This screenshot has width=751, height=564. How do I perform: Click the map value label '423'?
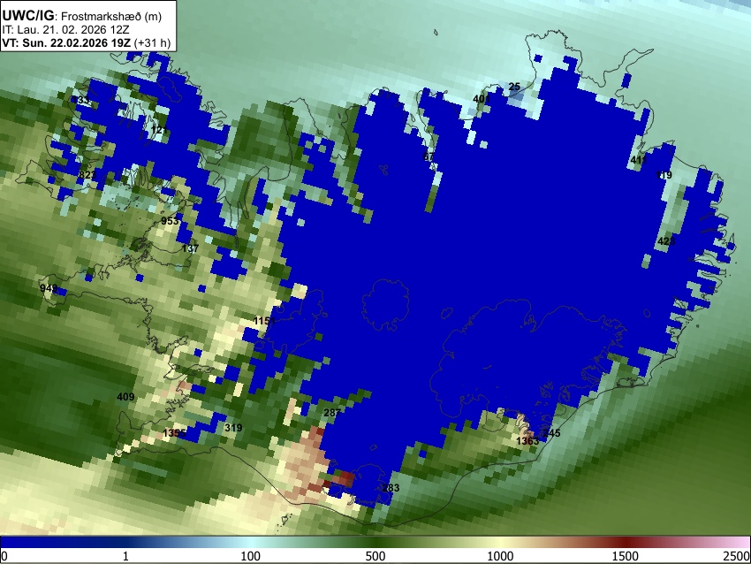pyautogui.click(x=666, y=241)
